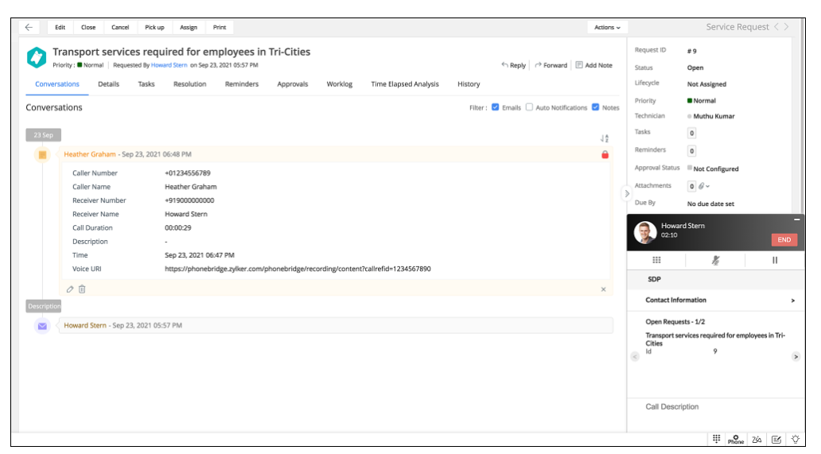Switch to the Tasks tab

click(x=146, y=84)
